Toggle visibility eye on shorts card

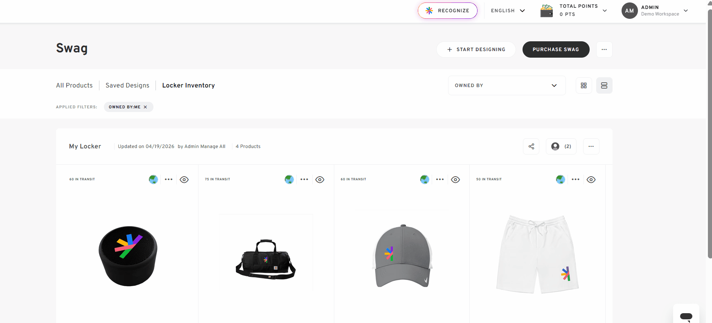tap(591, 179)
